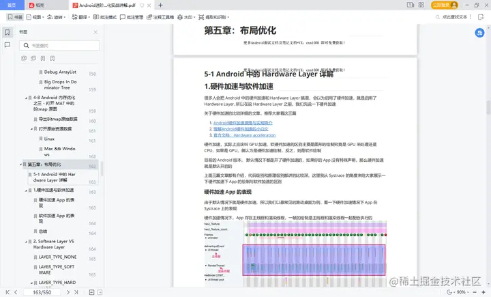The height and width of the screenshot is (297, 491).
Task: Select 5-1 Android 中的 Hardware Layer 详解 bookmark
Action: [x=54, y=177]
